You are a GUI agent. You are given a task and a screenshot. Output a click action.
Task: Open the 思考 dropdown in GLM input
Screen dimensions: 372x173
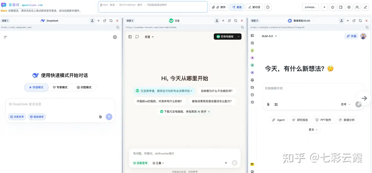[x=345, y=104]
